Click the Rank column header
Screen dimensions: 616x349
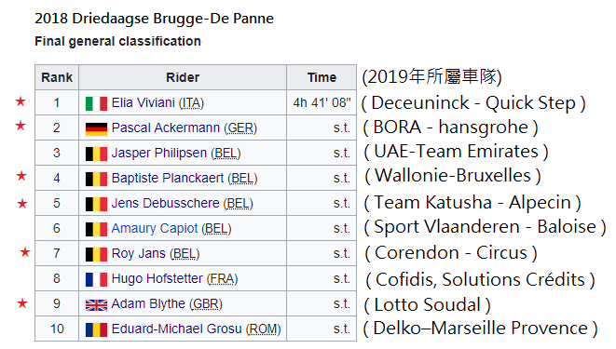(x=57, y=77)
